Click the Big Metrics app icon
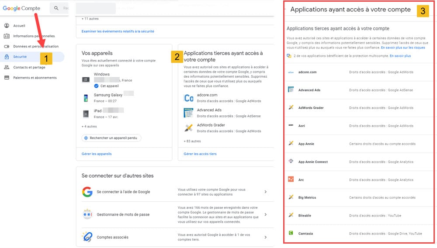This screenshot has height=248, width=437. pos(291,197)
